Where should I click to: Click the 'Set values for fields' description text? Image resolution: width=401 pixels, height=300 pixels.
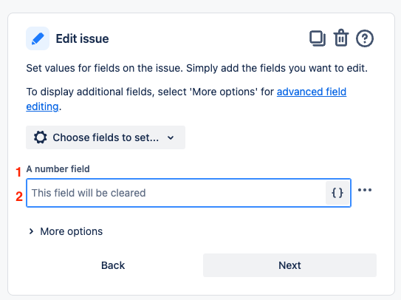pyautogui.click(x=197, y=68)
